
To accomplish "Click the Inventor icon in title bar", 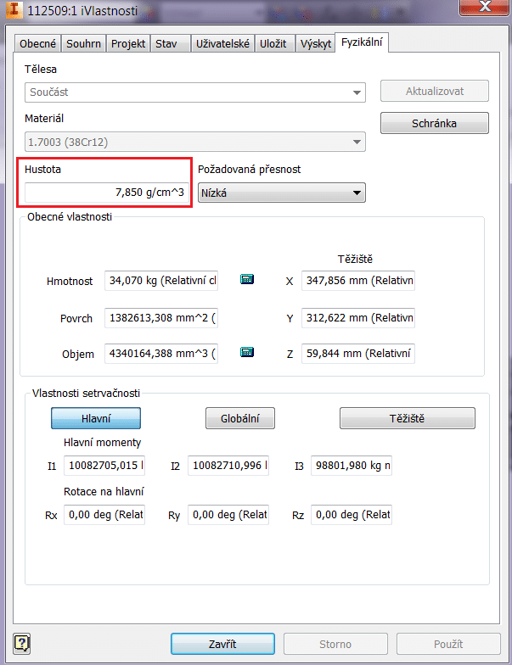I will coord(14,9).
